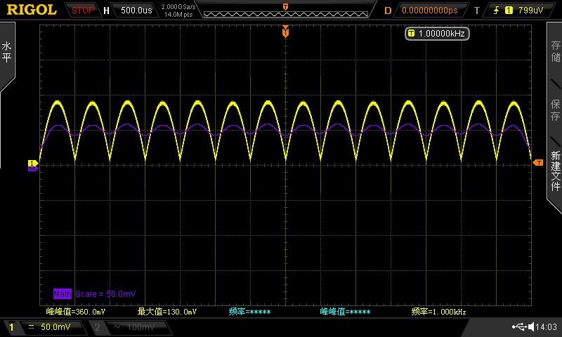This screenshot has height=337, width=562.
Task: Click the 2.000GSa/s sample rate readout
Action: [178, 7]
